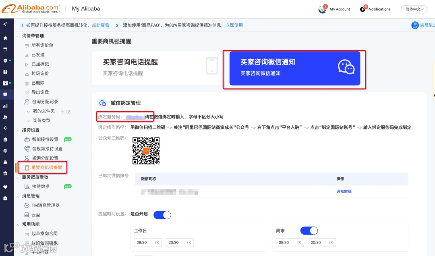Open 垃圾询价 menu item

click(40, 74)
